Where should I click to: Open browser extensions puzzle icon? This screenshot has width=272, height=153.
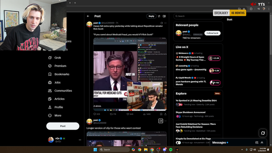point(251,9)
